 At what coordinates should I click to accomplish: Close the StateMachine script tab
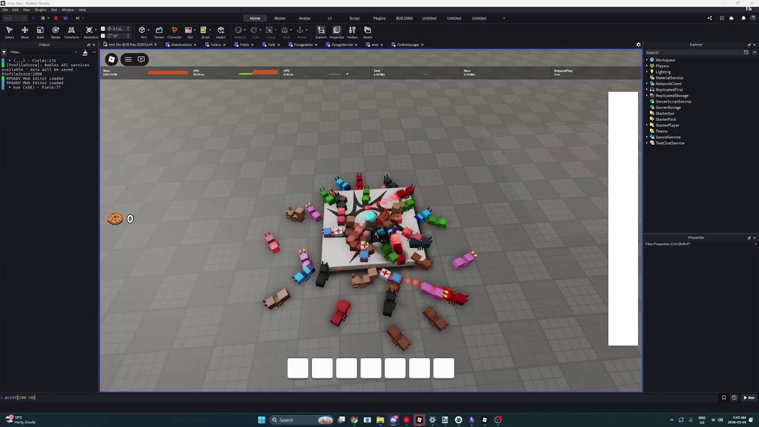click(x=196, y=44)
